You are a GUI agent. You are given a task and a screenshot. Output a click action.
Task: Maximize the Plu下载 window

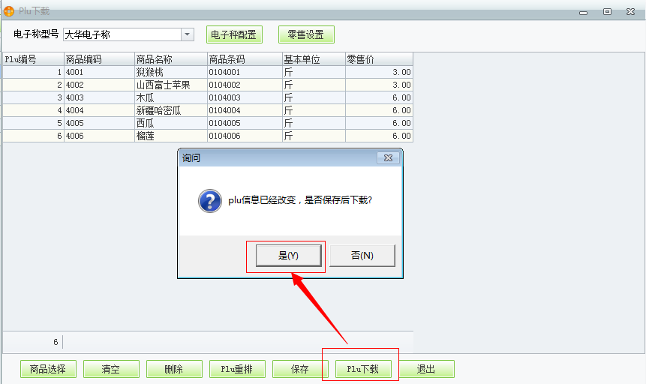point(607,11)
